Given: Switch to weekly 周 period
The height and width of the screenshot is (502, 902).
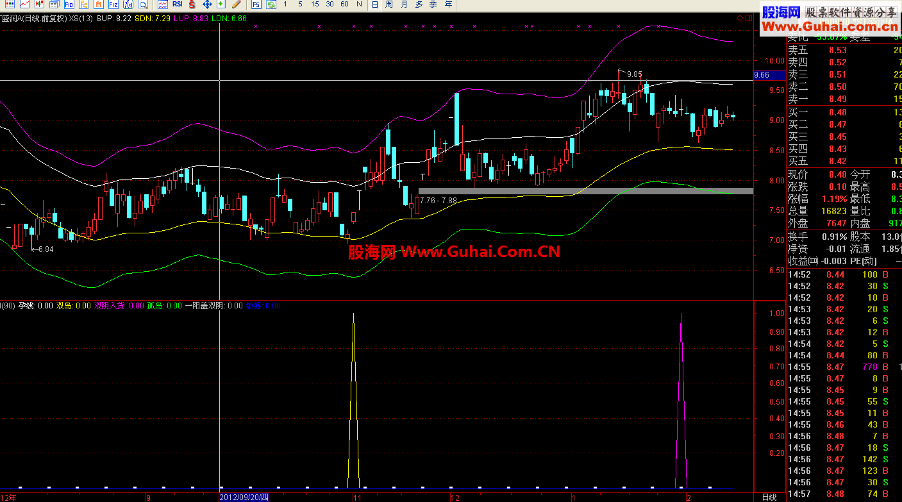Looking at the screenshot, I should coord(389,4).
